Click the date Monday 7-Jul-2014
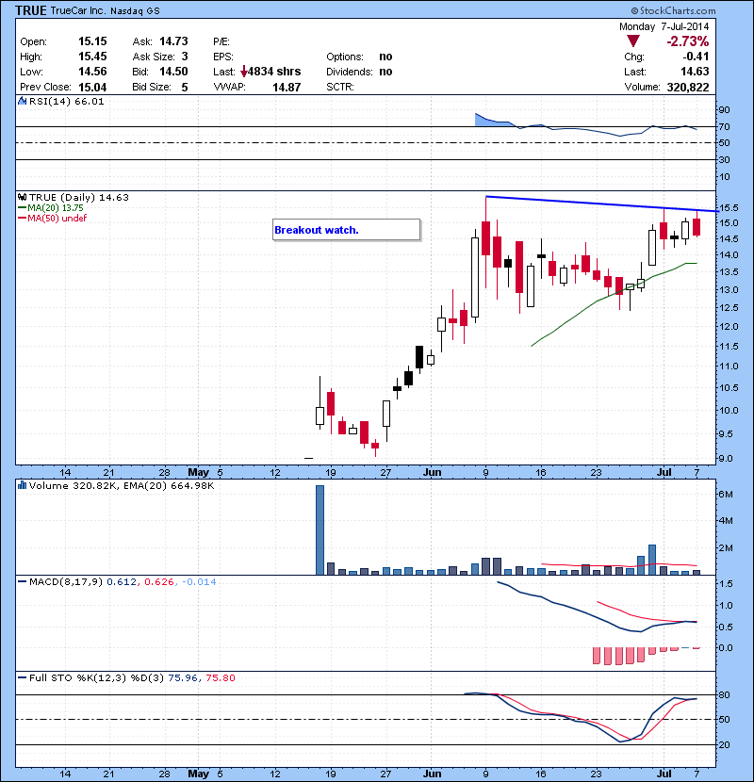This screenshot has width=754, height=782. pyautogui.click(x=664, y=26)
